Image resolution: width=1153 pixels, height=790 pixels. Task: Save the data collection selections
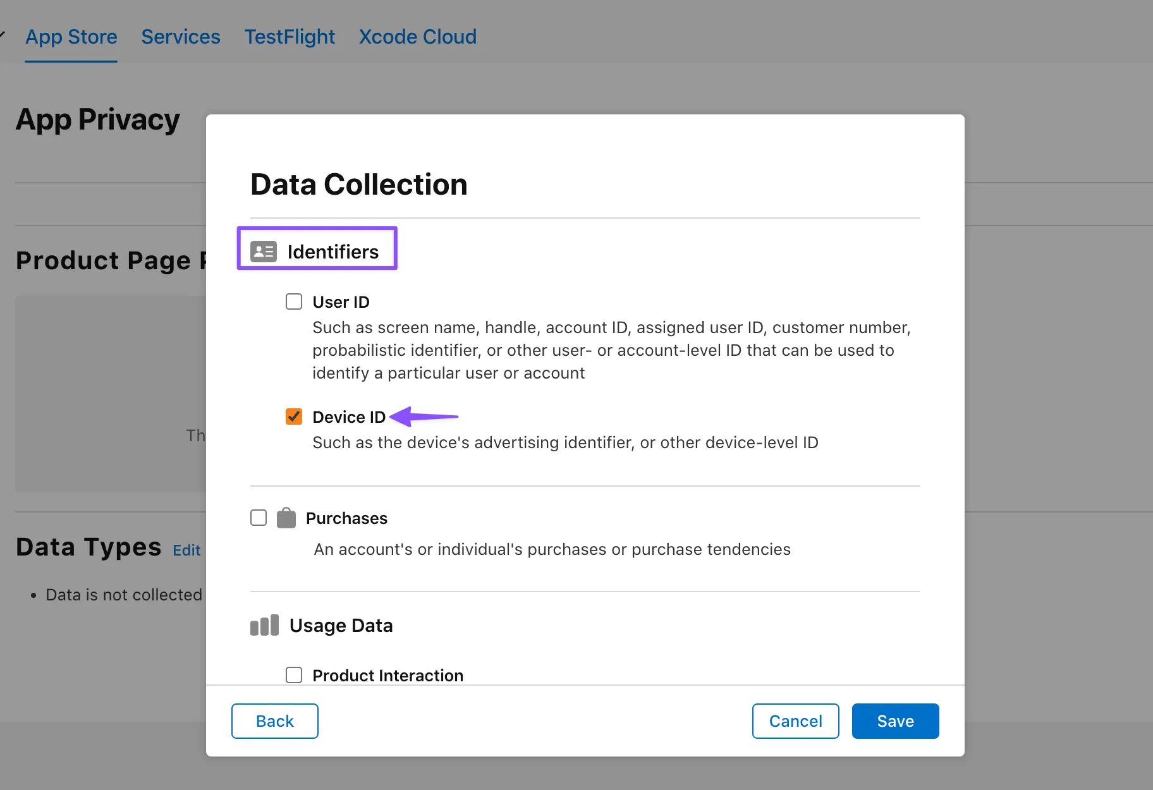pos(895,720)
